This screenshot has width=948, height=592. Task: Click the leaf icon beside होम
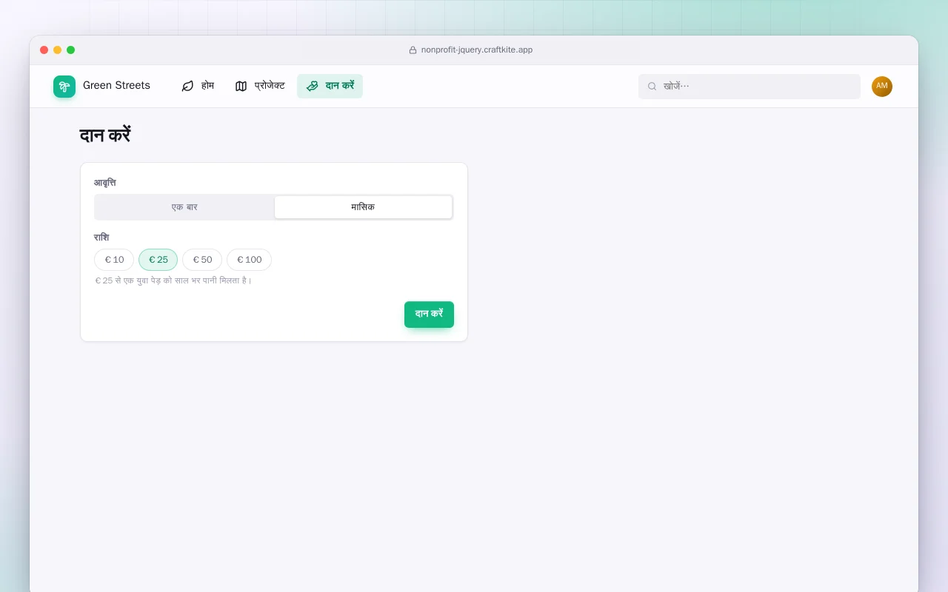click(x=187, y=86)
